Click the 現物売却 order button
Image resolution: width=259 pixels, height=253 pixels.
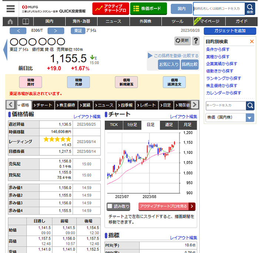tap(78, 82)
